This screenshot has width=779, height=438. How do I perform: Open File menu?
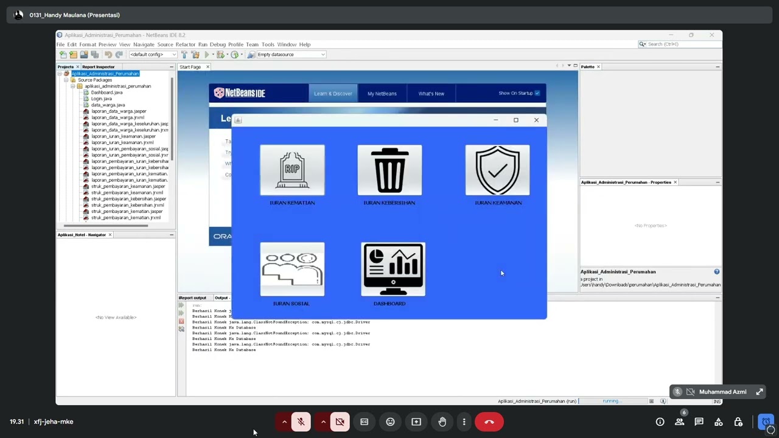click(x=60, y=44)
